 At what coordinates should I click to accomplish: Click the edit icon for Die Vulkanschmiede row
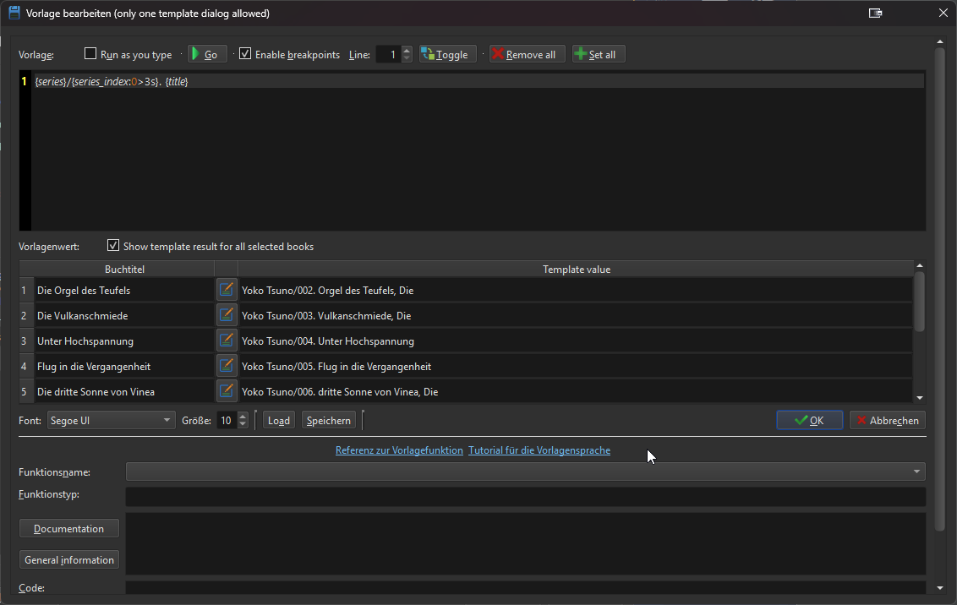226,315
